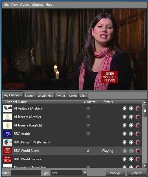This screenshot has width=148, height=177.
Task: Play the Al Arabiya (Arabic) channel
Action: coord(125,109)
